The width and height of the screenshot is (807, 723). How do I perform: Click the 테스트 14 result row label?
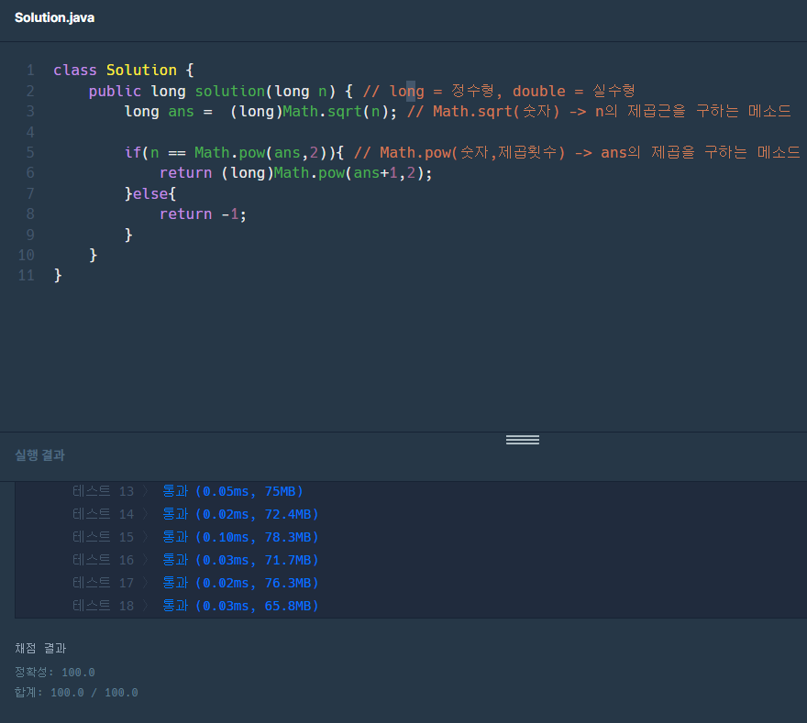click(x=103, y=514)
